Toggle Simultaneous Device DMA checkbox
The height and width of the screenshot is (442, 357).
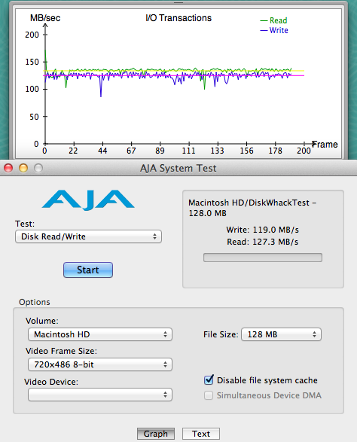pyautogui.click(x=209, y=395)
